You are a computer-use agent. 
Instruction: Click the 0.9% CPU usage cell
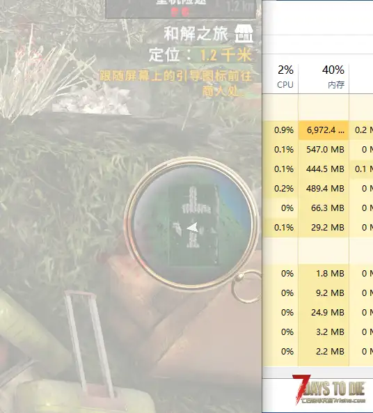[280, 130]
